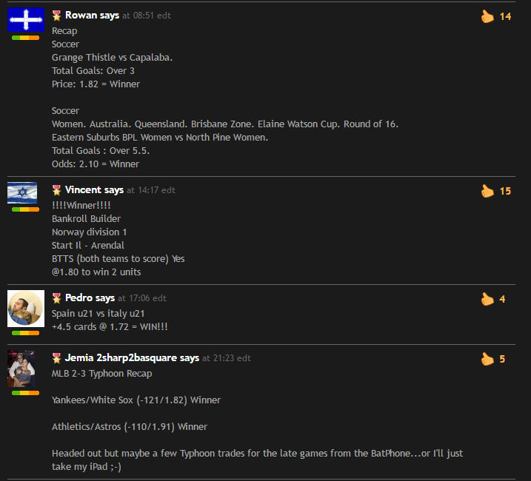Give thumbs up to Pedro's post
The height and width of the screenshot is (481, 531).
point(487,299)
